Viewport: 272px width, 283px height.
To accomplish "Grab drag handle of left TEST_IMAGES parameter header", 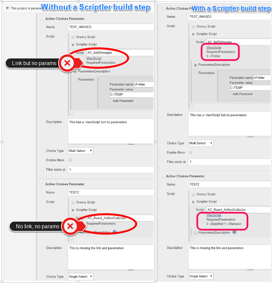I will (42, 19).
